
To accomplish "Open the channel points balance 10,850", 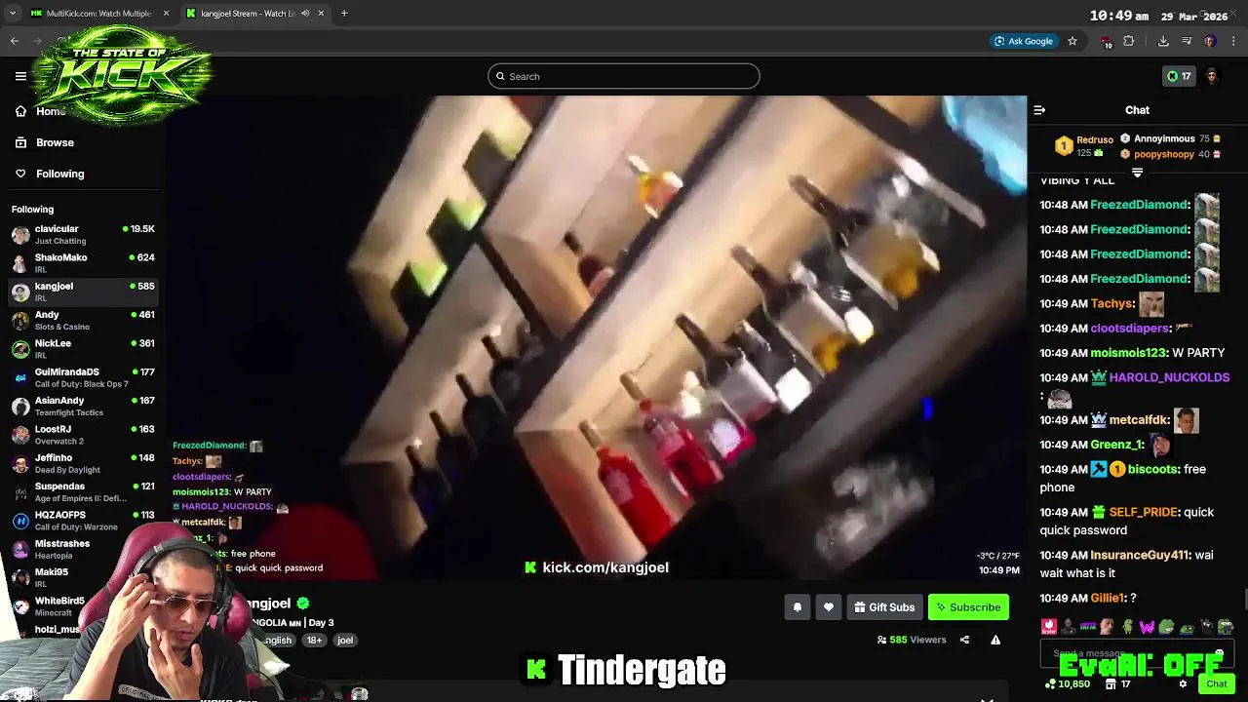I will click(1067, 684).
